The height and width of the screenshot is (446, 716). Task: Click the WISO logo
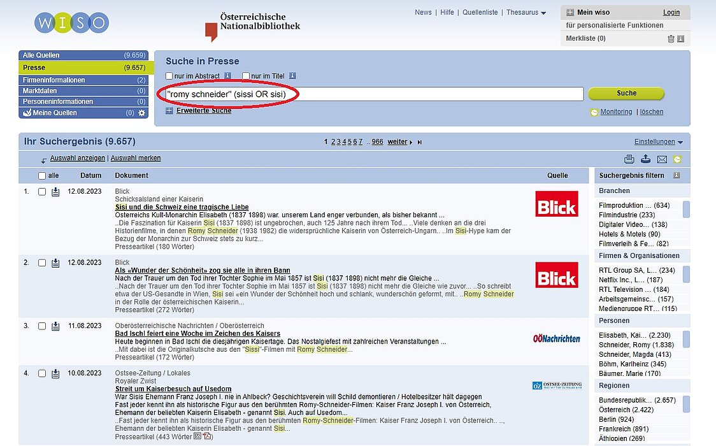(x=72, y=22)
